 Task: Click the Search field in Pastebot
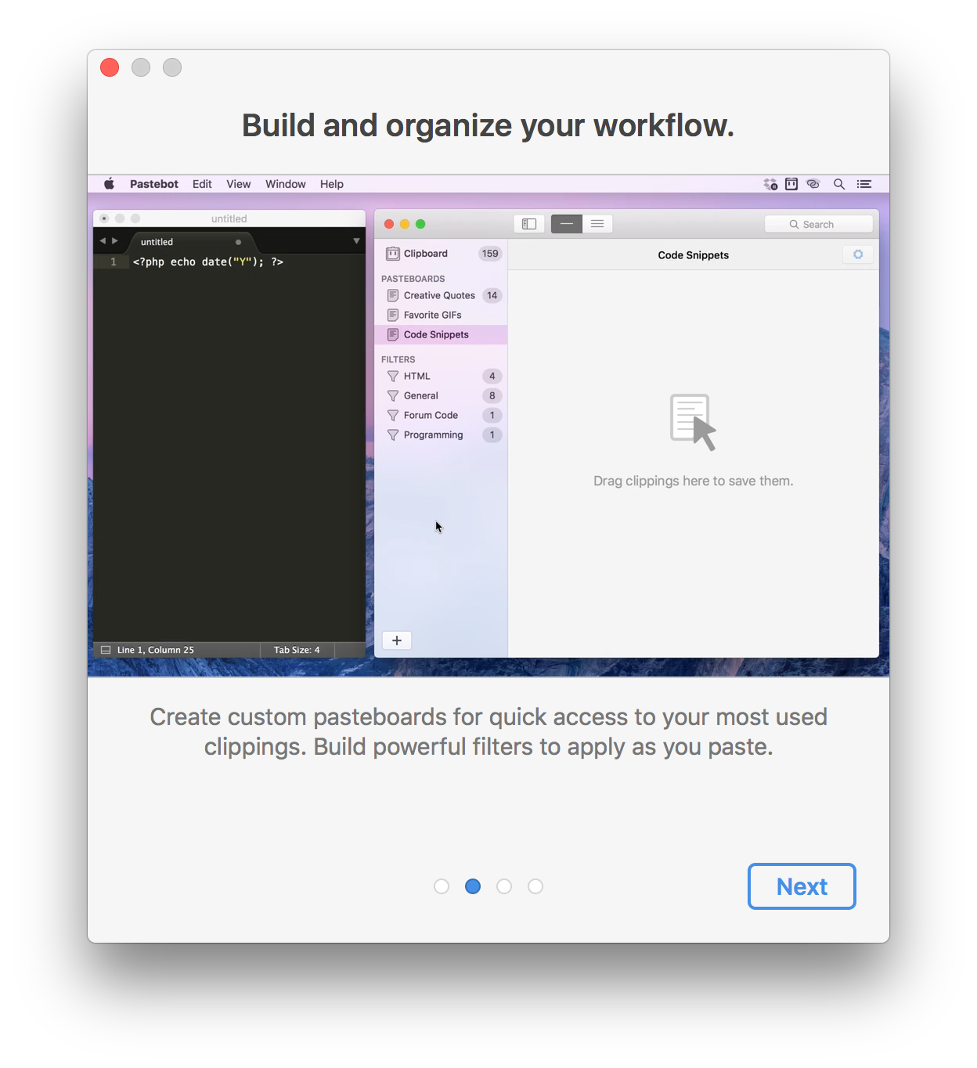pos(819,224)
